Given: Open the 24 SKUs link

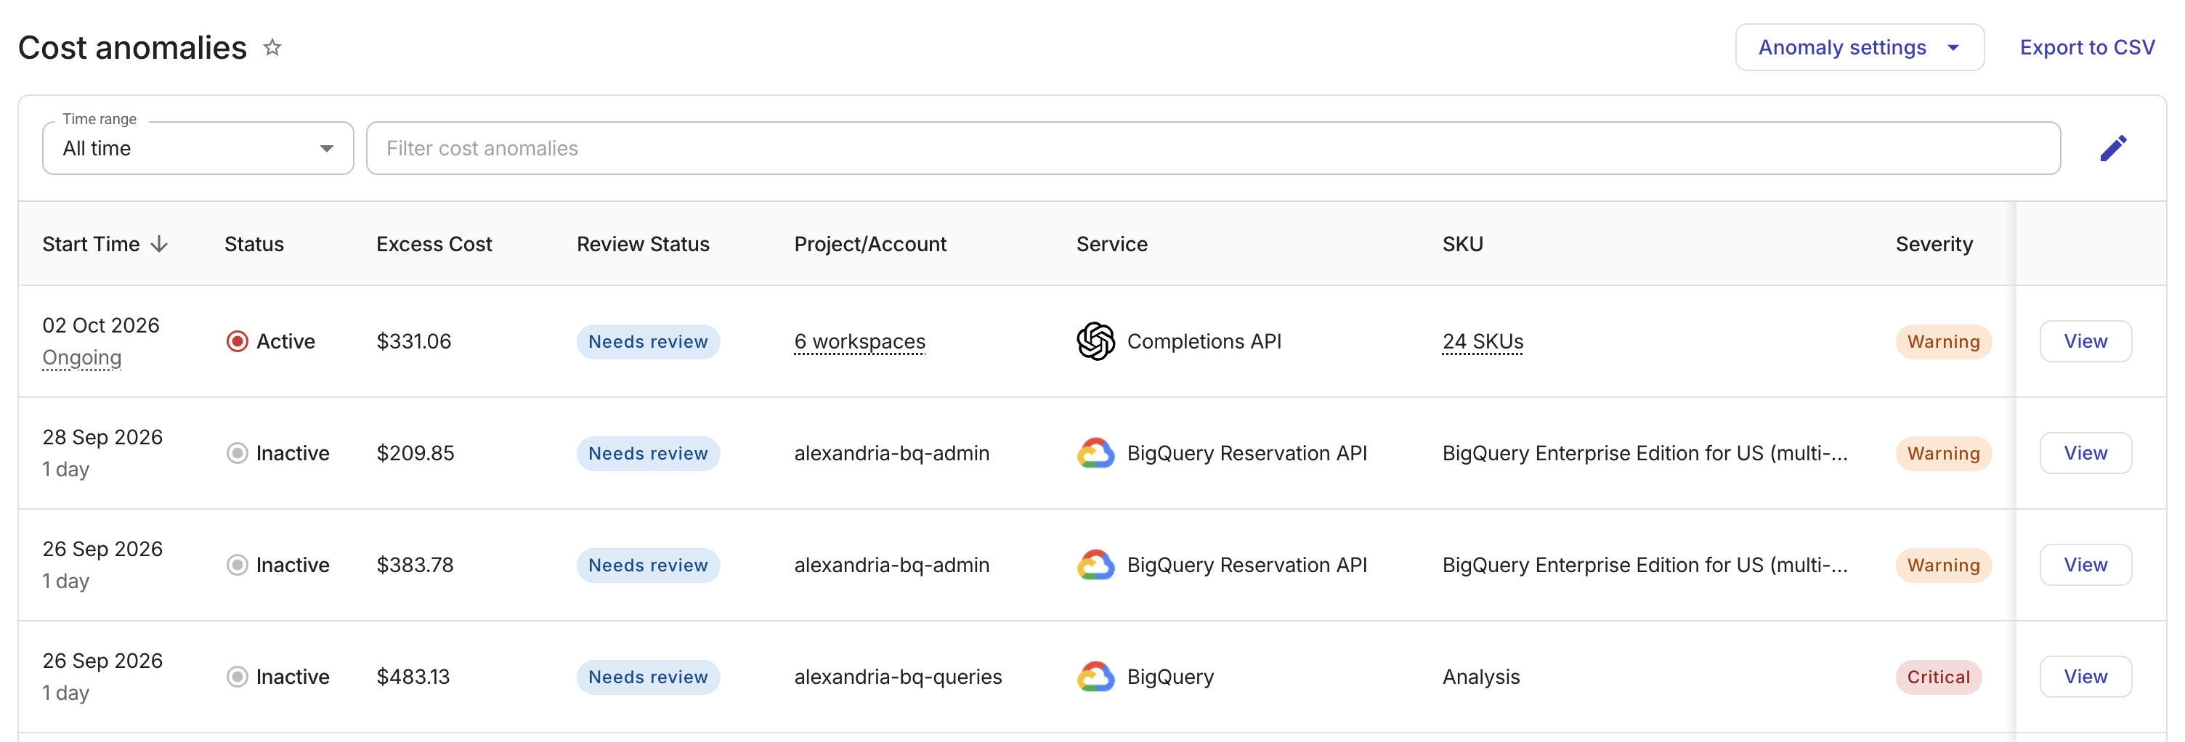Looking at the screenshot, I should tap(1483, 341).
